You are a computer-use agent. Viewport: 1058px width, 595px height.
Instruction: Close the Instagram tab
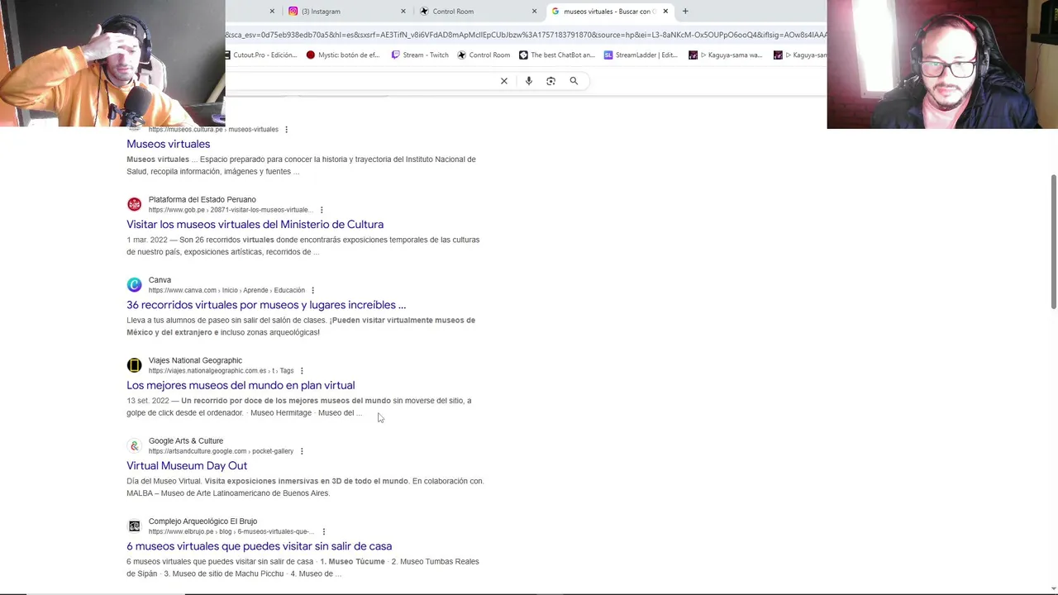coord(403,12)
